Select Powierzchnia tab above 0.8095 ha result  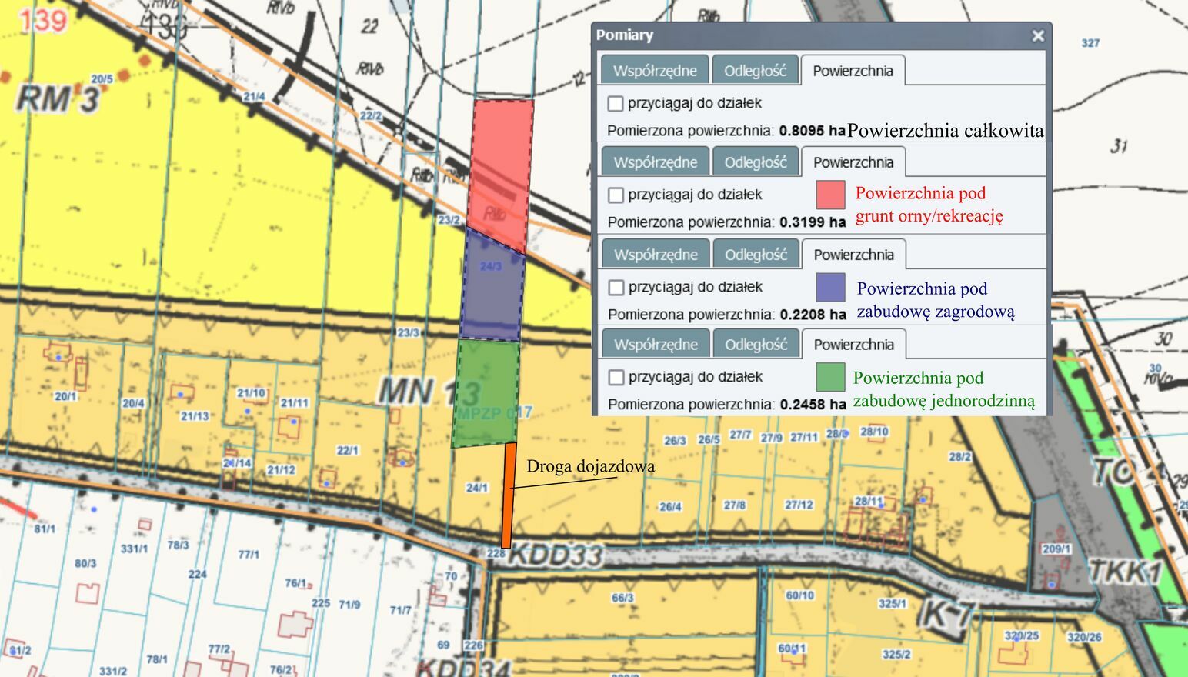pos(853,71)
